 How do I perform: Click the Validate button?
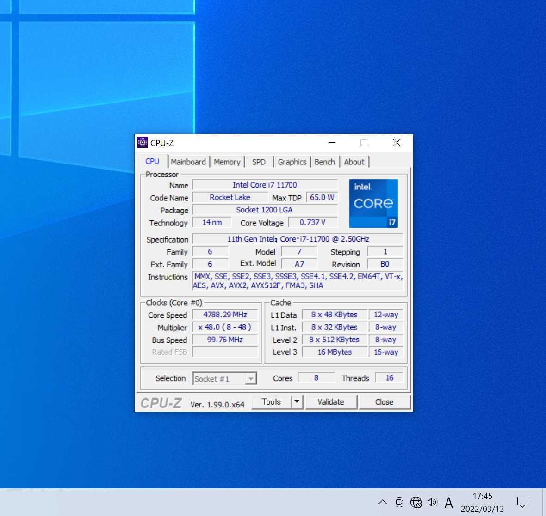[331, 401]
